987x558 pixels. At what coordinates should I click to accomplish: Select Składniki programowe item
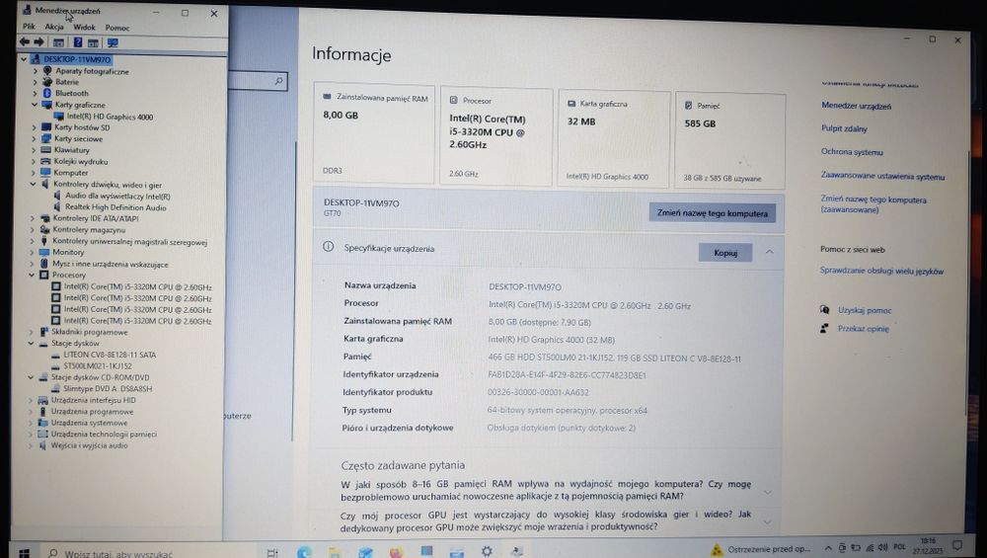90,332
